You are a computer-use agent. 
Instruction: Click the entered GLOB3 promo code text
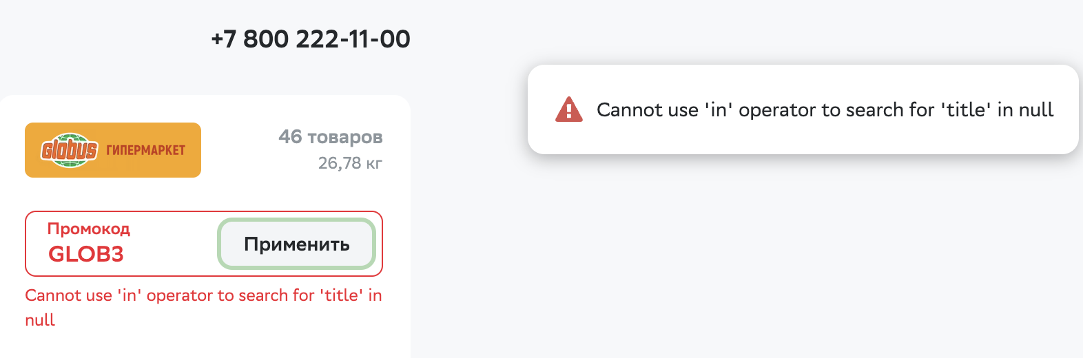pyautogui.click(x=86, y=254)
